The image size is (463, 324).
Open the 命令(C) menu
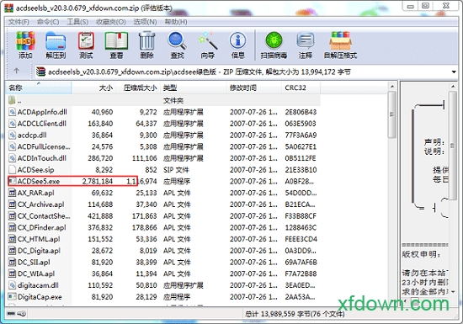tap(48, 22)
